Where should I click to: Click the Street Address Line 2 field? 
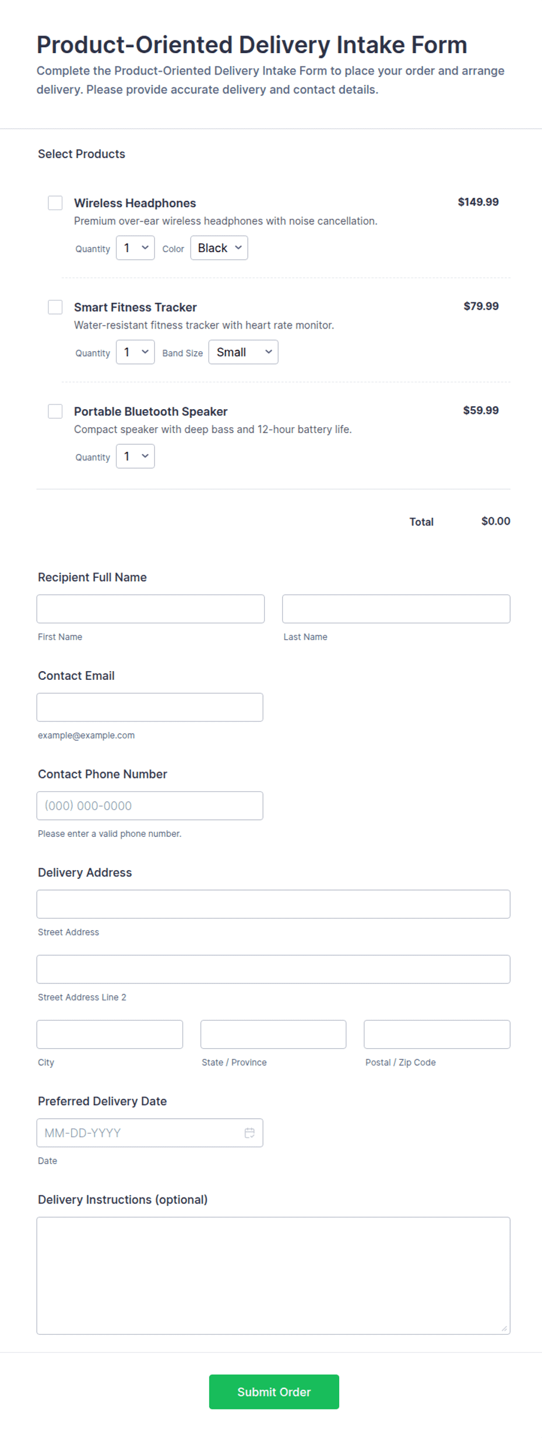click(273, 969)
